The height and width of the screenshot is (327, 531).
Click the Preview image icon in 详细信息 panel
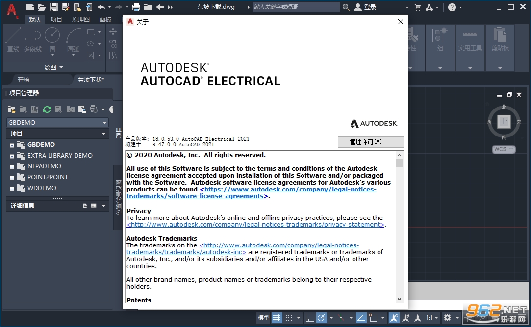94,206
